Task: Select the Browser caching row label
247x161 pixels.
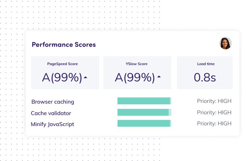Action: [x=52, y=102]
